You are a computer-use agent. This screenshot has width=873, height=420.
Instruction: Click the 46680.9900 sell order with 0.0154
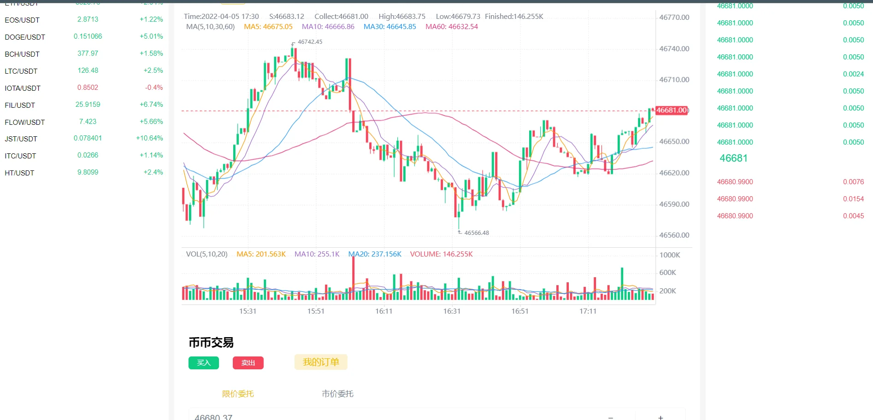[790, 199]
